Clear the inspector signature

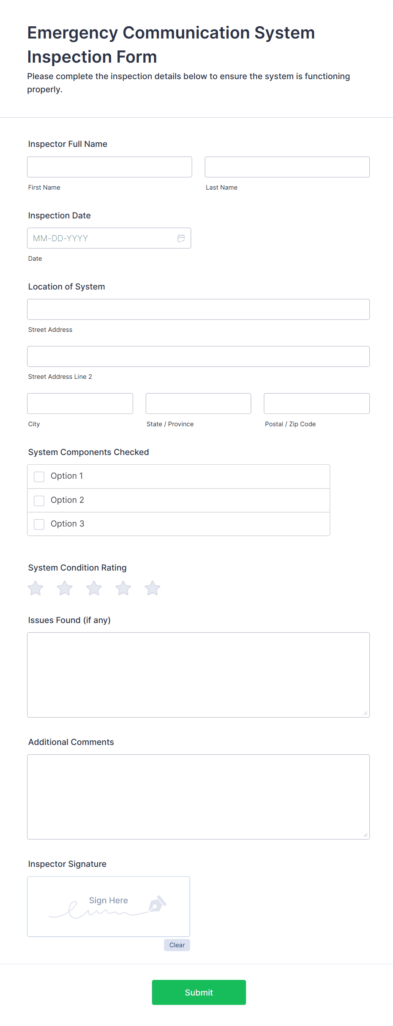(177, 945)
